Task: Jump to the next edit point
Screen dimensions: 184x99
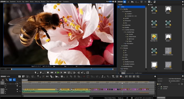Action: 79,73
